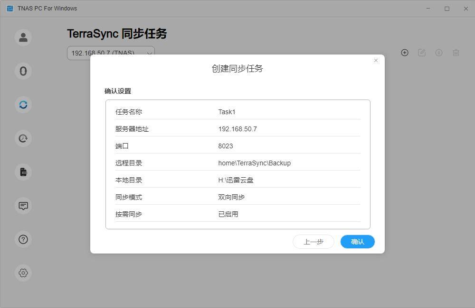
Task: Open the user account icon in sidebar
Action: [x=23, y=37]
